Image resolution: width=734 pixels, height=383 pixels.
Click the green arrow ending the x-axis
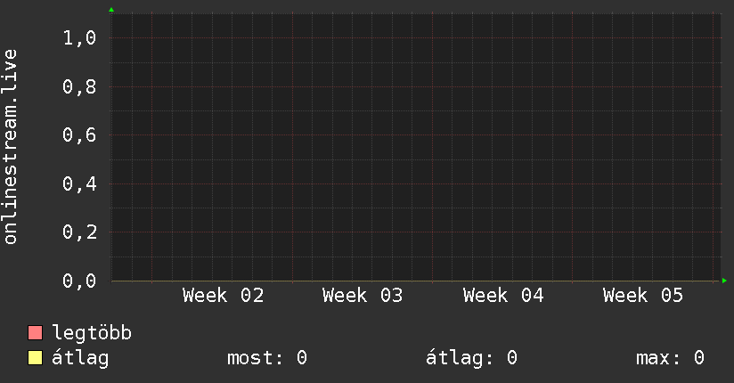(x=724, y=281)
